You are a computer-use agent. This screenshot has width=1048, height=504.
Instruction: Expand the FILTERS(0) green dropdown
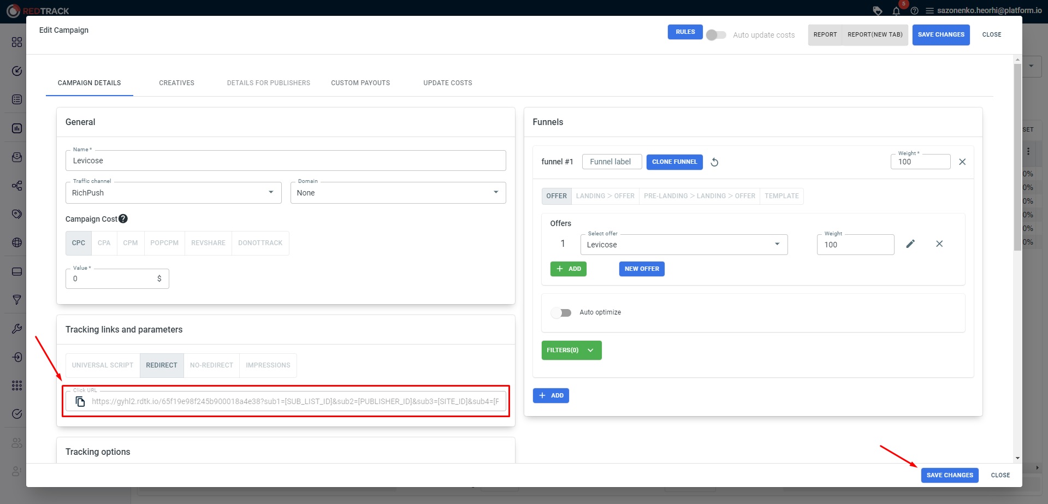(571, 350)
